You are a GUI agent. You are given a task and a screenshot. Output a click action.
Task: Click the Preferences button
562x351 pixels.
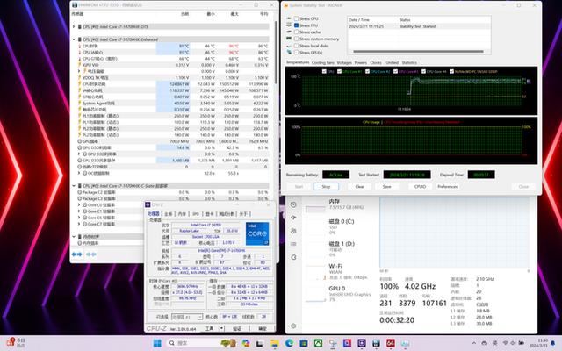point(447,186)
